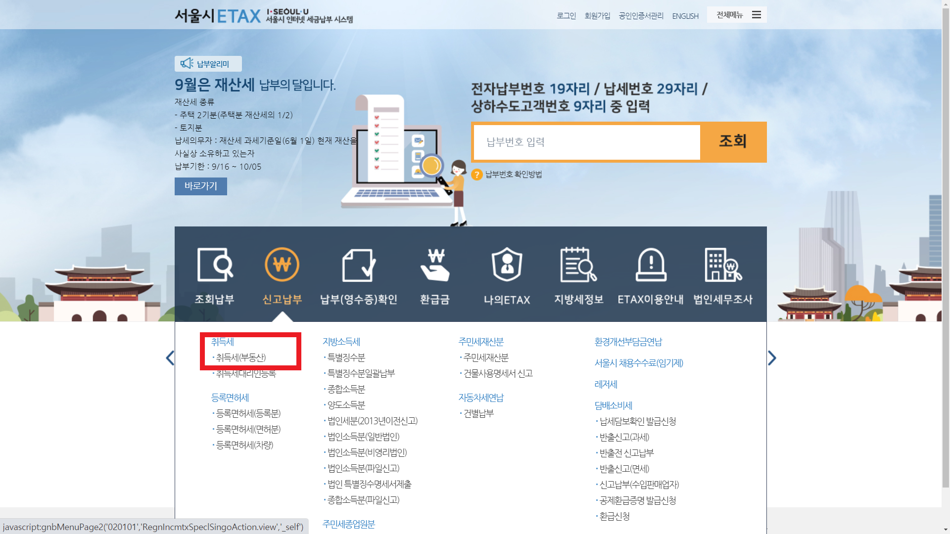Viewport: 950px width, 534px height.
Task: Open 주민세종업원분 heading
Action: pos(349,524)
